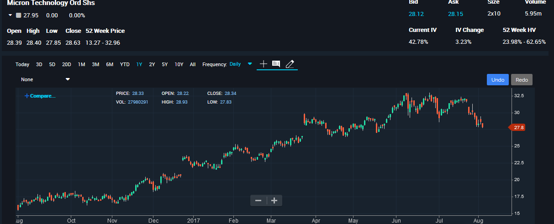Select the 20D time range
The width and height of the screenshot is (554, 224).
pyautogui.click(x=67, y=64)
